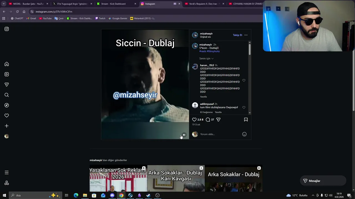Reply to adilimyusuf's comment with Yanıtla
The height and width of the screenshot is (199, 355).
pos(218,112)
